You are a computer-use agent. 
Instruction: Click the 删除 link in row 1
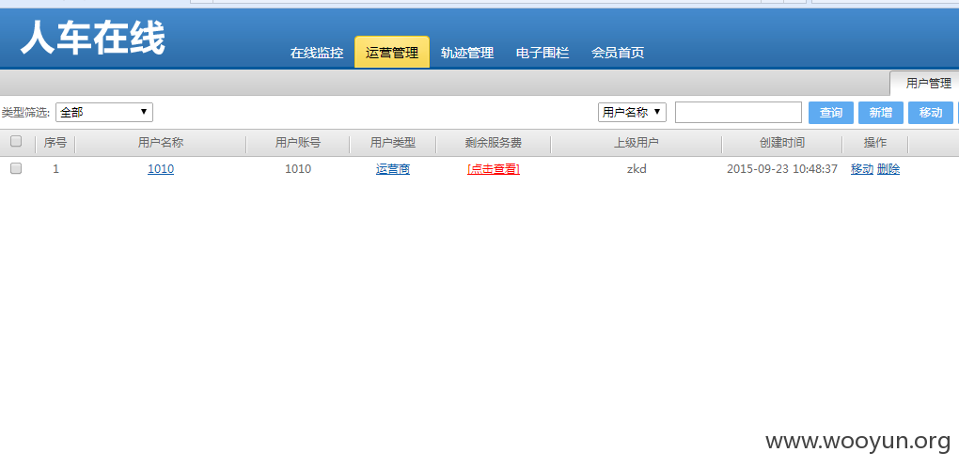click(x=888, y=169)
